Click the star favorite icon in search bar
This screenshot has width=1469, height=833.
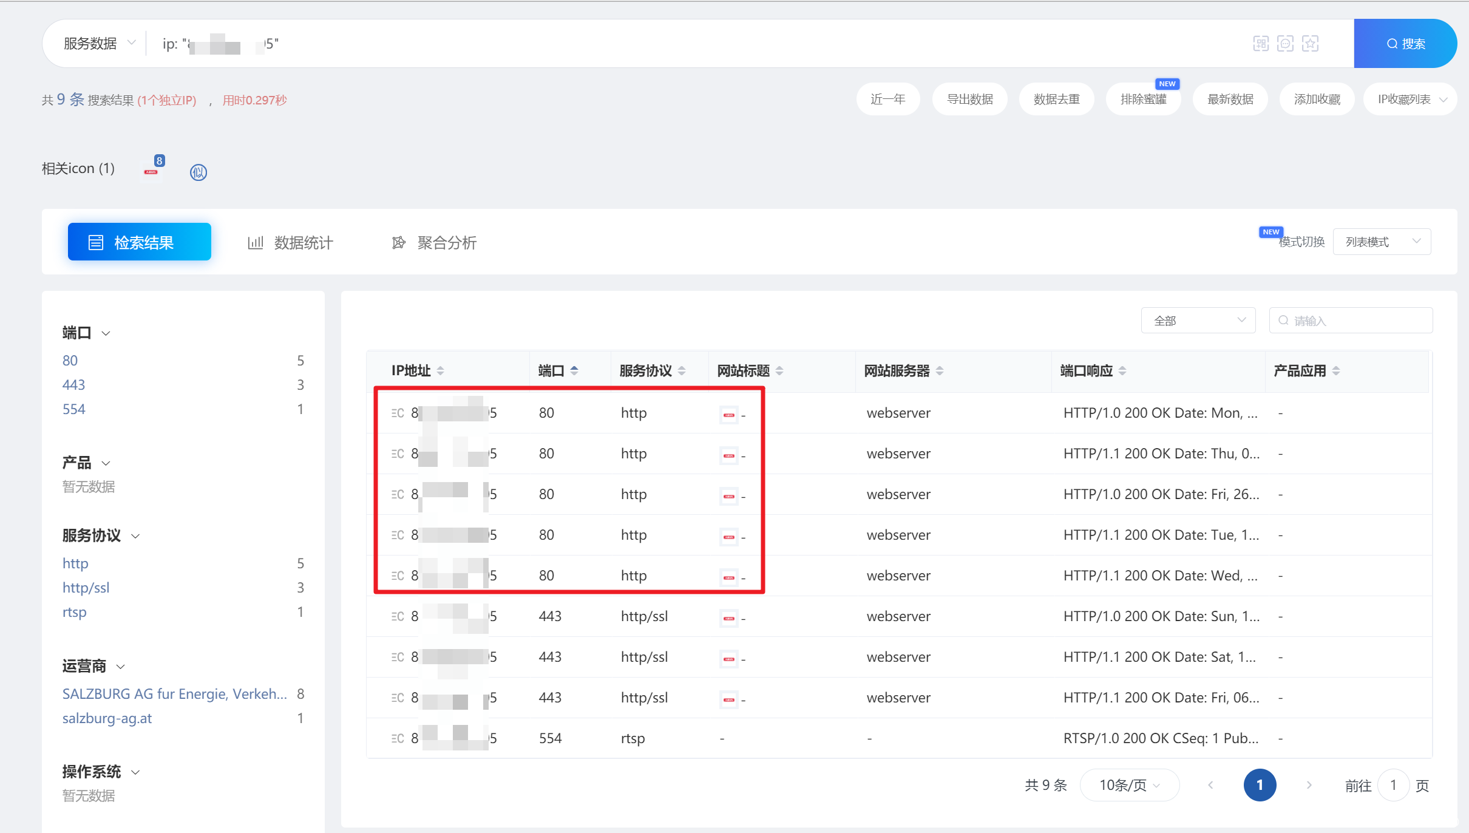tap(1310, 44)
